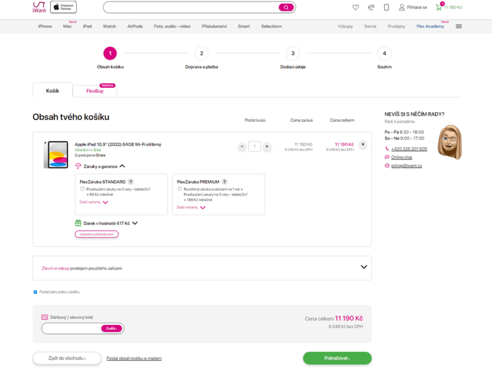Viewport: 492px width, 369px height.
Task: Call +420 226 201 605 link
Action: 409,149
